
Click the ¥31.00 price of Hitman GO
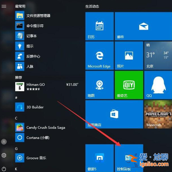72,84
